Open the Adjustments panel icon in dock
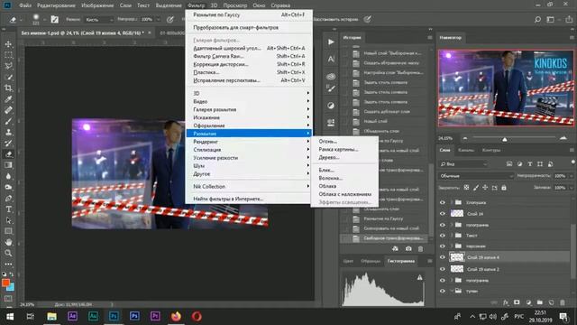The image size is (577, 325). tap(331, 106)
